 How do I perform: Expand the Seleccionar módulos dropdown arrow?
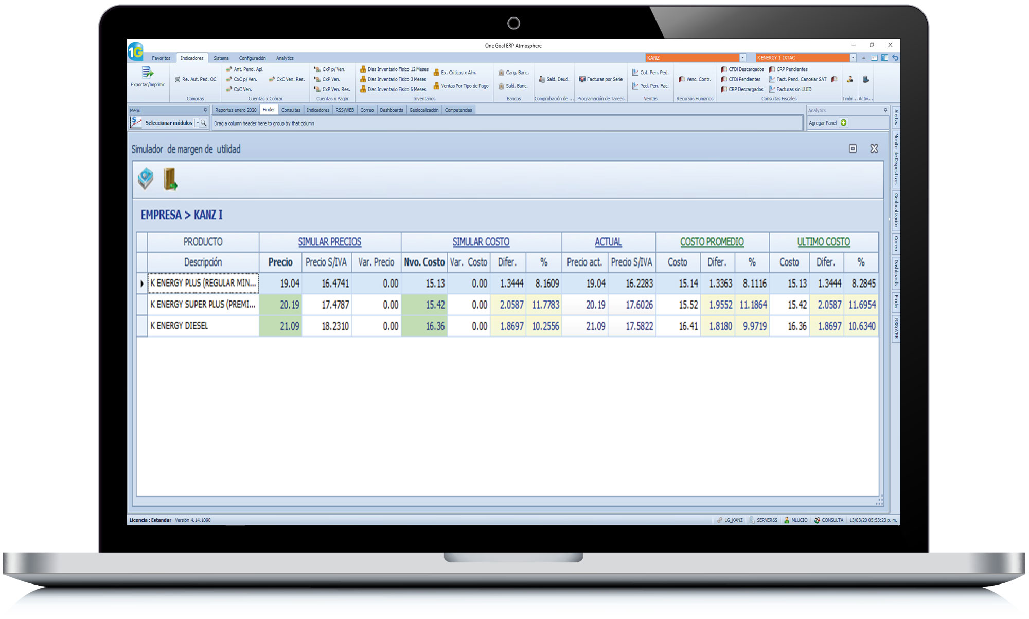click(197, 123)
